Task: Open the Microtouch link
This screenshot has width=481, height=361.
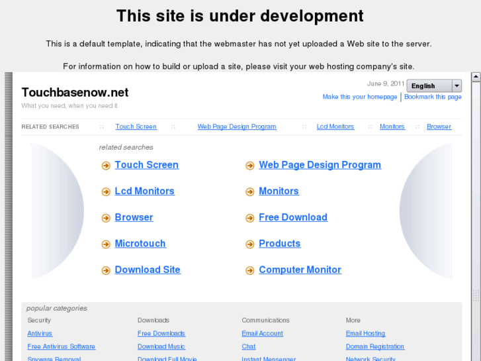Action: click(x=140, y=244)
